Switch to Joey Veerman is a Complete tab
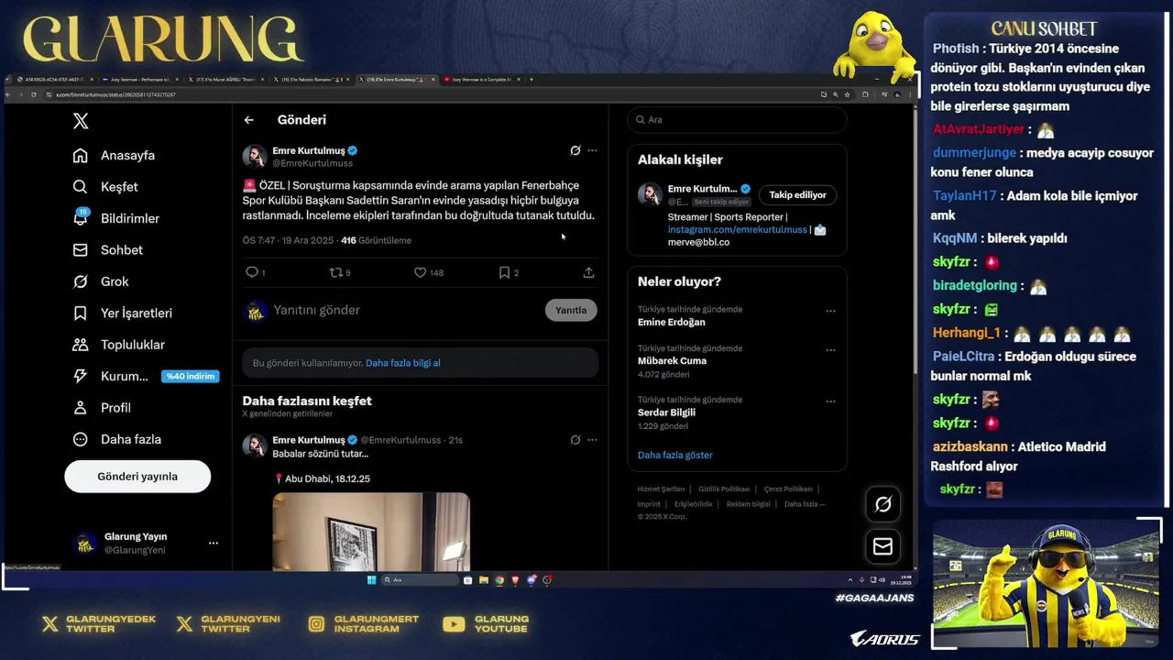The image size is (1173, 660). [x=480, y=80]
